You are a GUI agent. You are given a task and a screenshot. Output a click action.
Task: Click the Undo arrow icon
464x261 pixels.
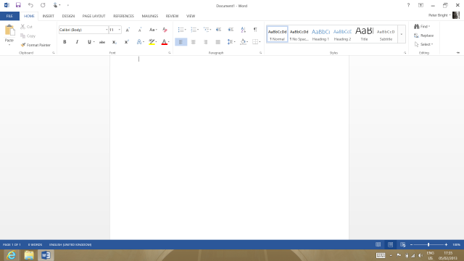click(30, 5)
